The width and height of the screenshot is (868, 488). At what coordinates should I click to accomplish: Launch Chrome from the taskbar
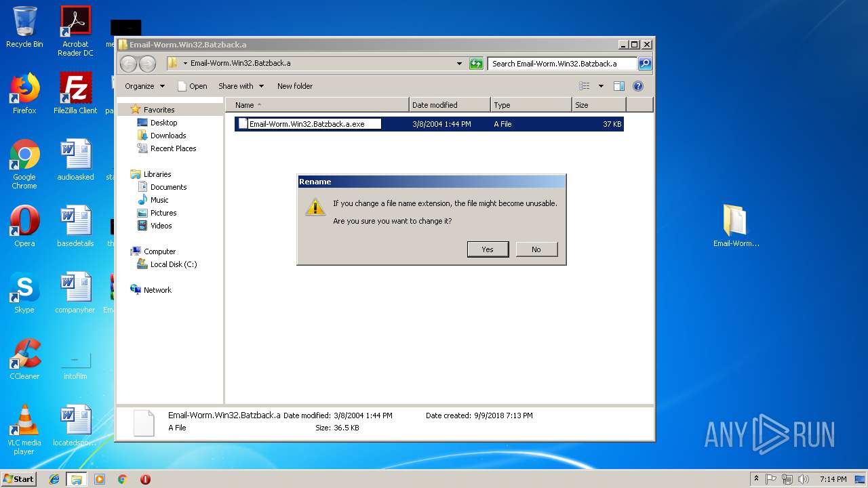[x=122, y=479]
